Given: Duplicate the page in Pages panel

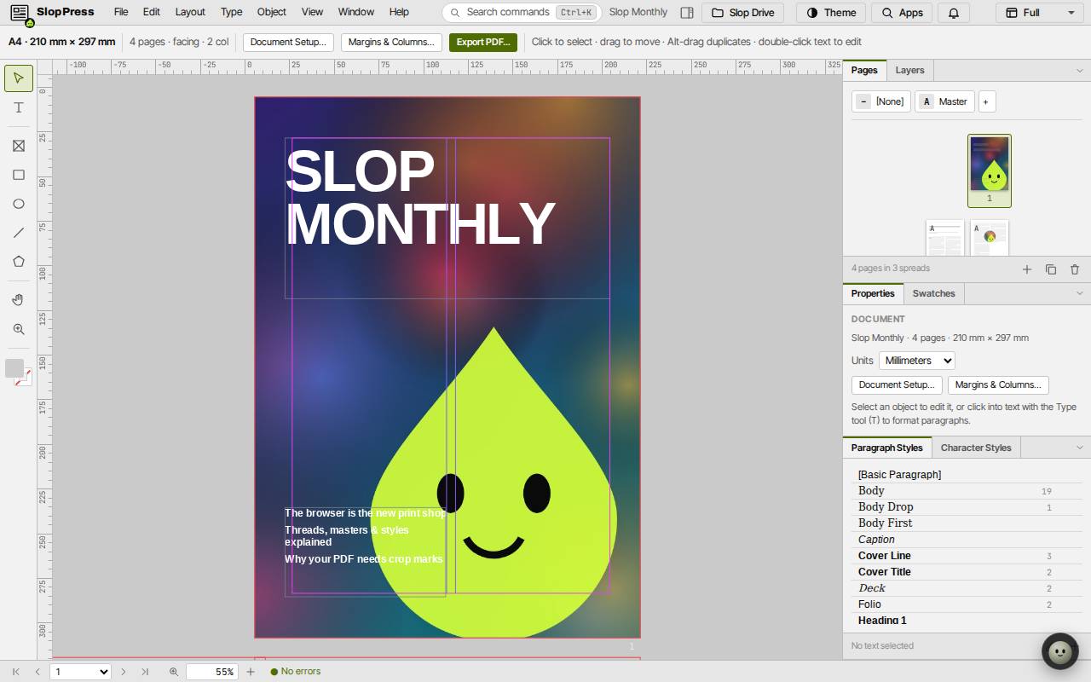Looking at the screenshot, I should 1051,269.
